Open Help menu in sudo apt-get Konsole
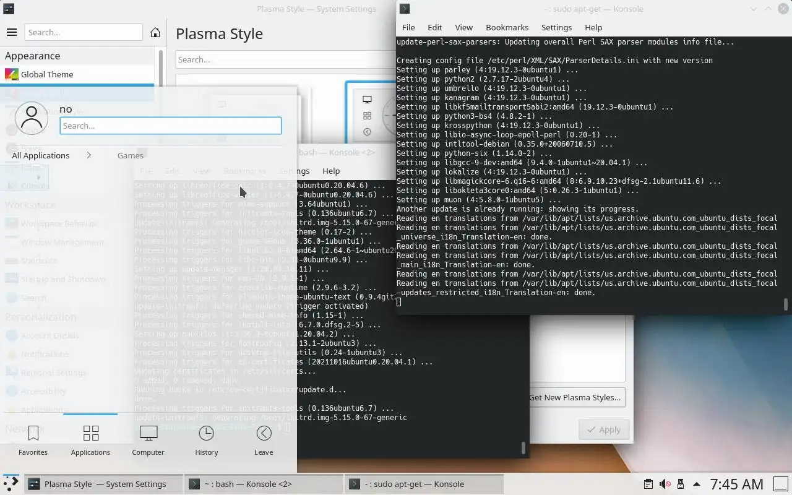 click(x=593, y=27)
